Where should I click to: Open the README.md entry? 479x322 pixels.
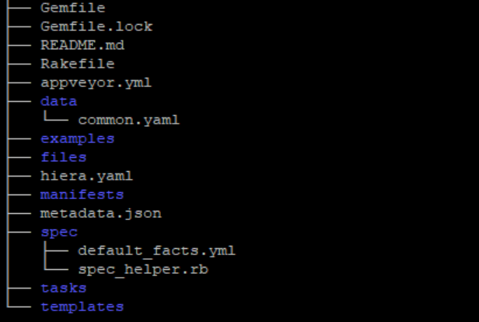[82, 45]
